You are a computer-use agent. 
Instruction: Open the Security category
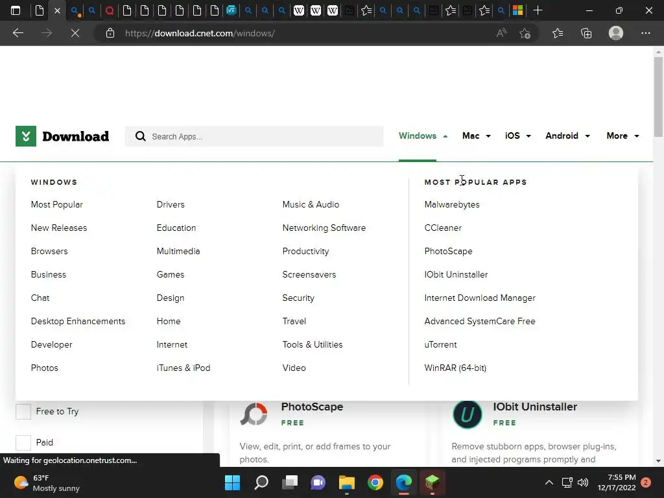pos(298,298)
